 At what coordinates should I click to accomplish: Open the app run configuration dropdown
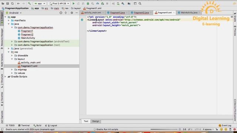click(x=40, y=3)
